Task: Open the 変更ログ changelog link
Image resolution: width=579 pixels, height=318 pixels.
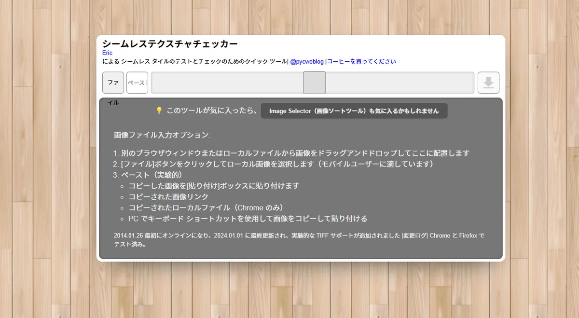Action: coord(415,235)
